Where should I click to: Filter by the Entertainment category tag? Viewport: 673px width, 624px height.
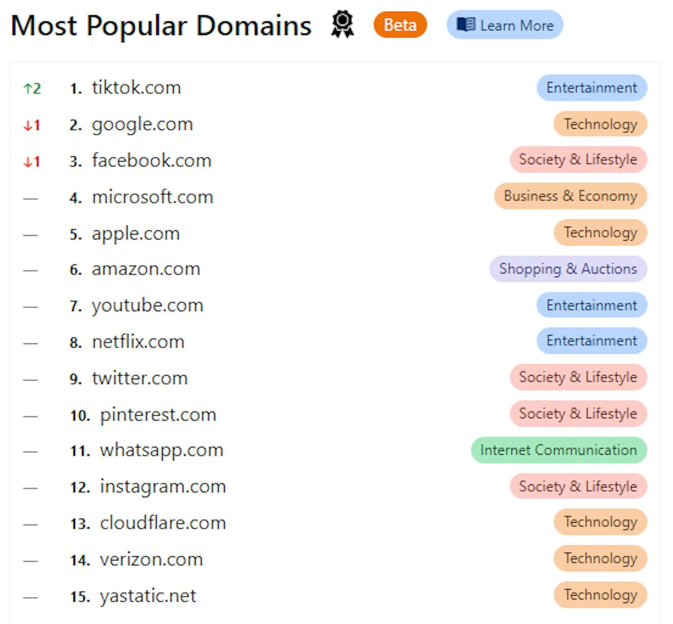click(x=591, y=88)
